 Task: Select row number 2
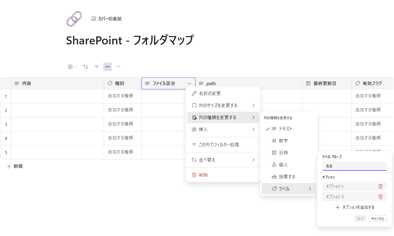coord(6,110)
